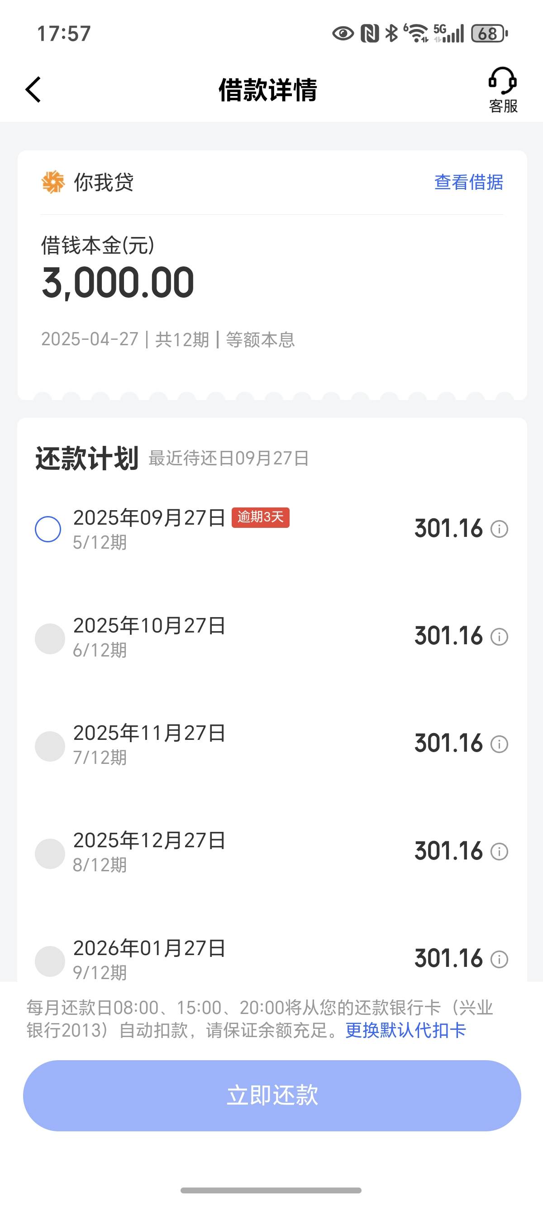Tap the 你我贷 orange logo icon
Image resolution: width=543 pixels, height=1207 pixels.
[53, 182]
